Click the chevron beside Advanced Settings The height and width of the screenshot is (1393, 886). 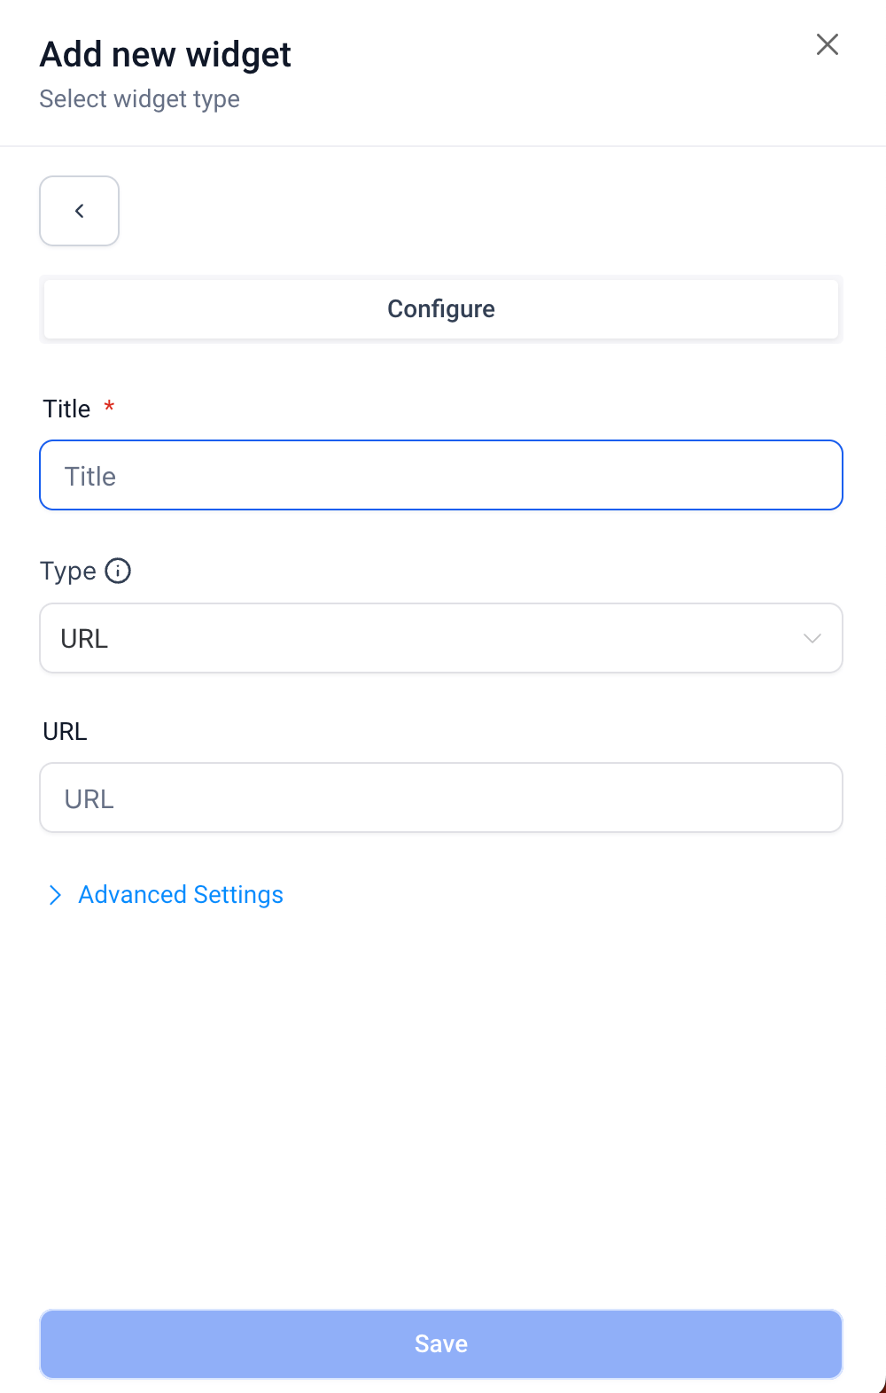point(55,895)
